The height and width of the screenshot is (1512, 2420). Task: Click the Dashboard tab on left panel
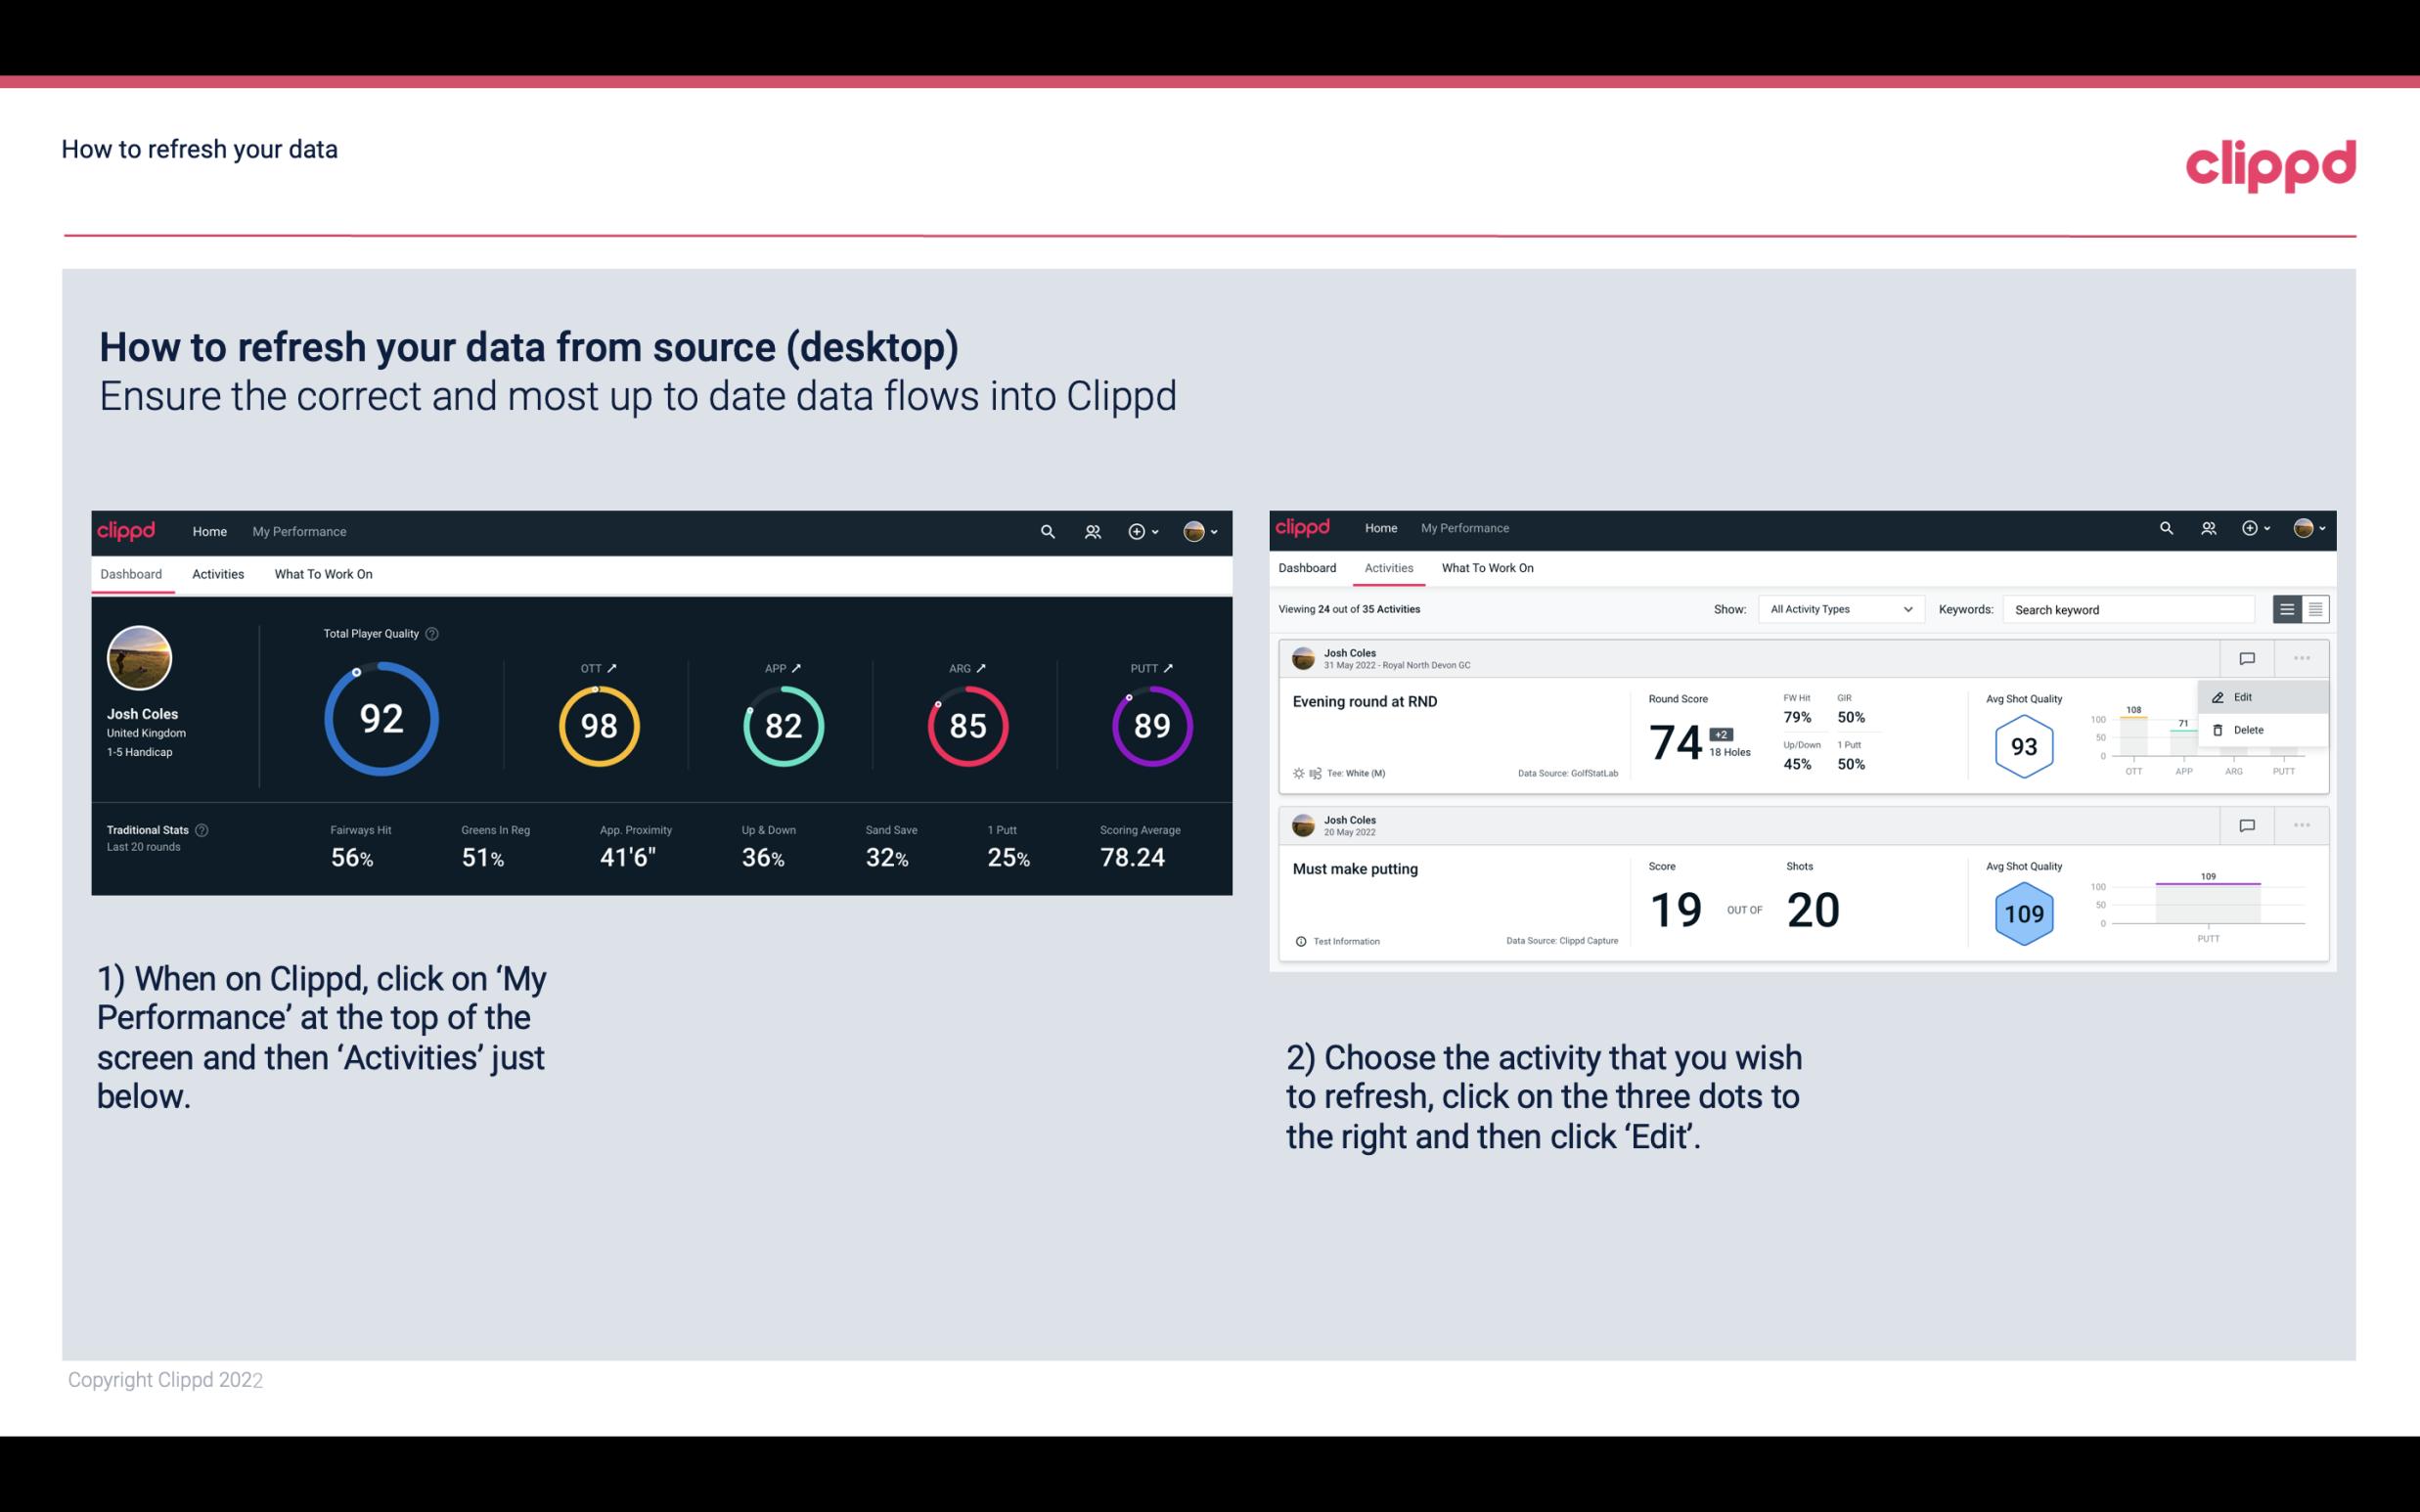tap(132, 573)
